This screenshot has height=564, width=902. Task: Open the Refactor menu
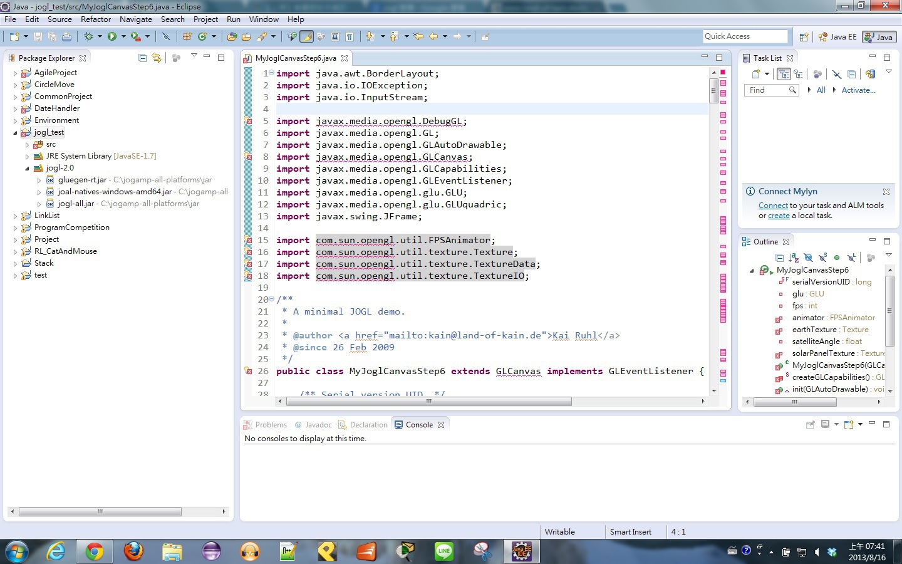95,19
